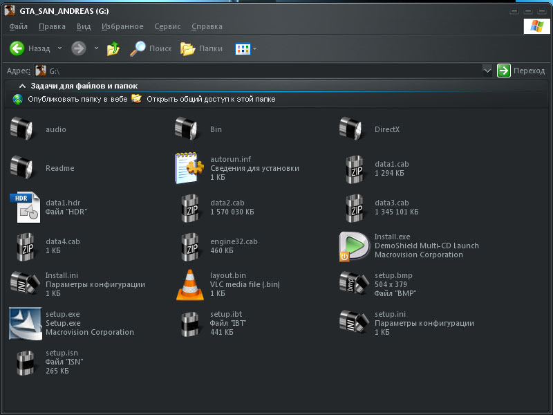Viewport: 553px width, 415px height.
Task: Open the Файл menu
Action: point(19,26)
